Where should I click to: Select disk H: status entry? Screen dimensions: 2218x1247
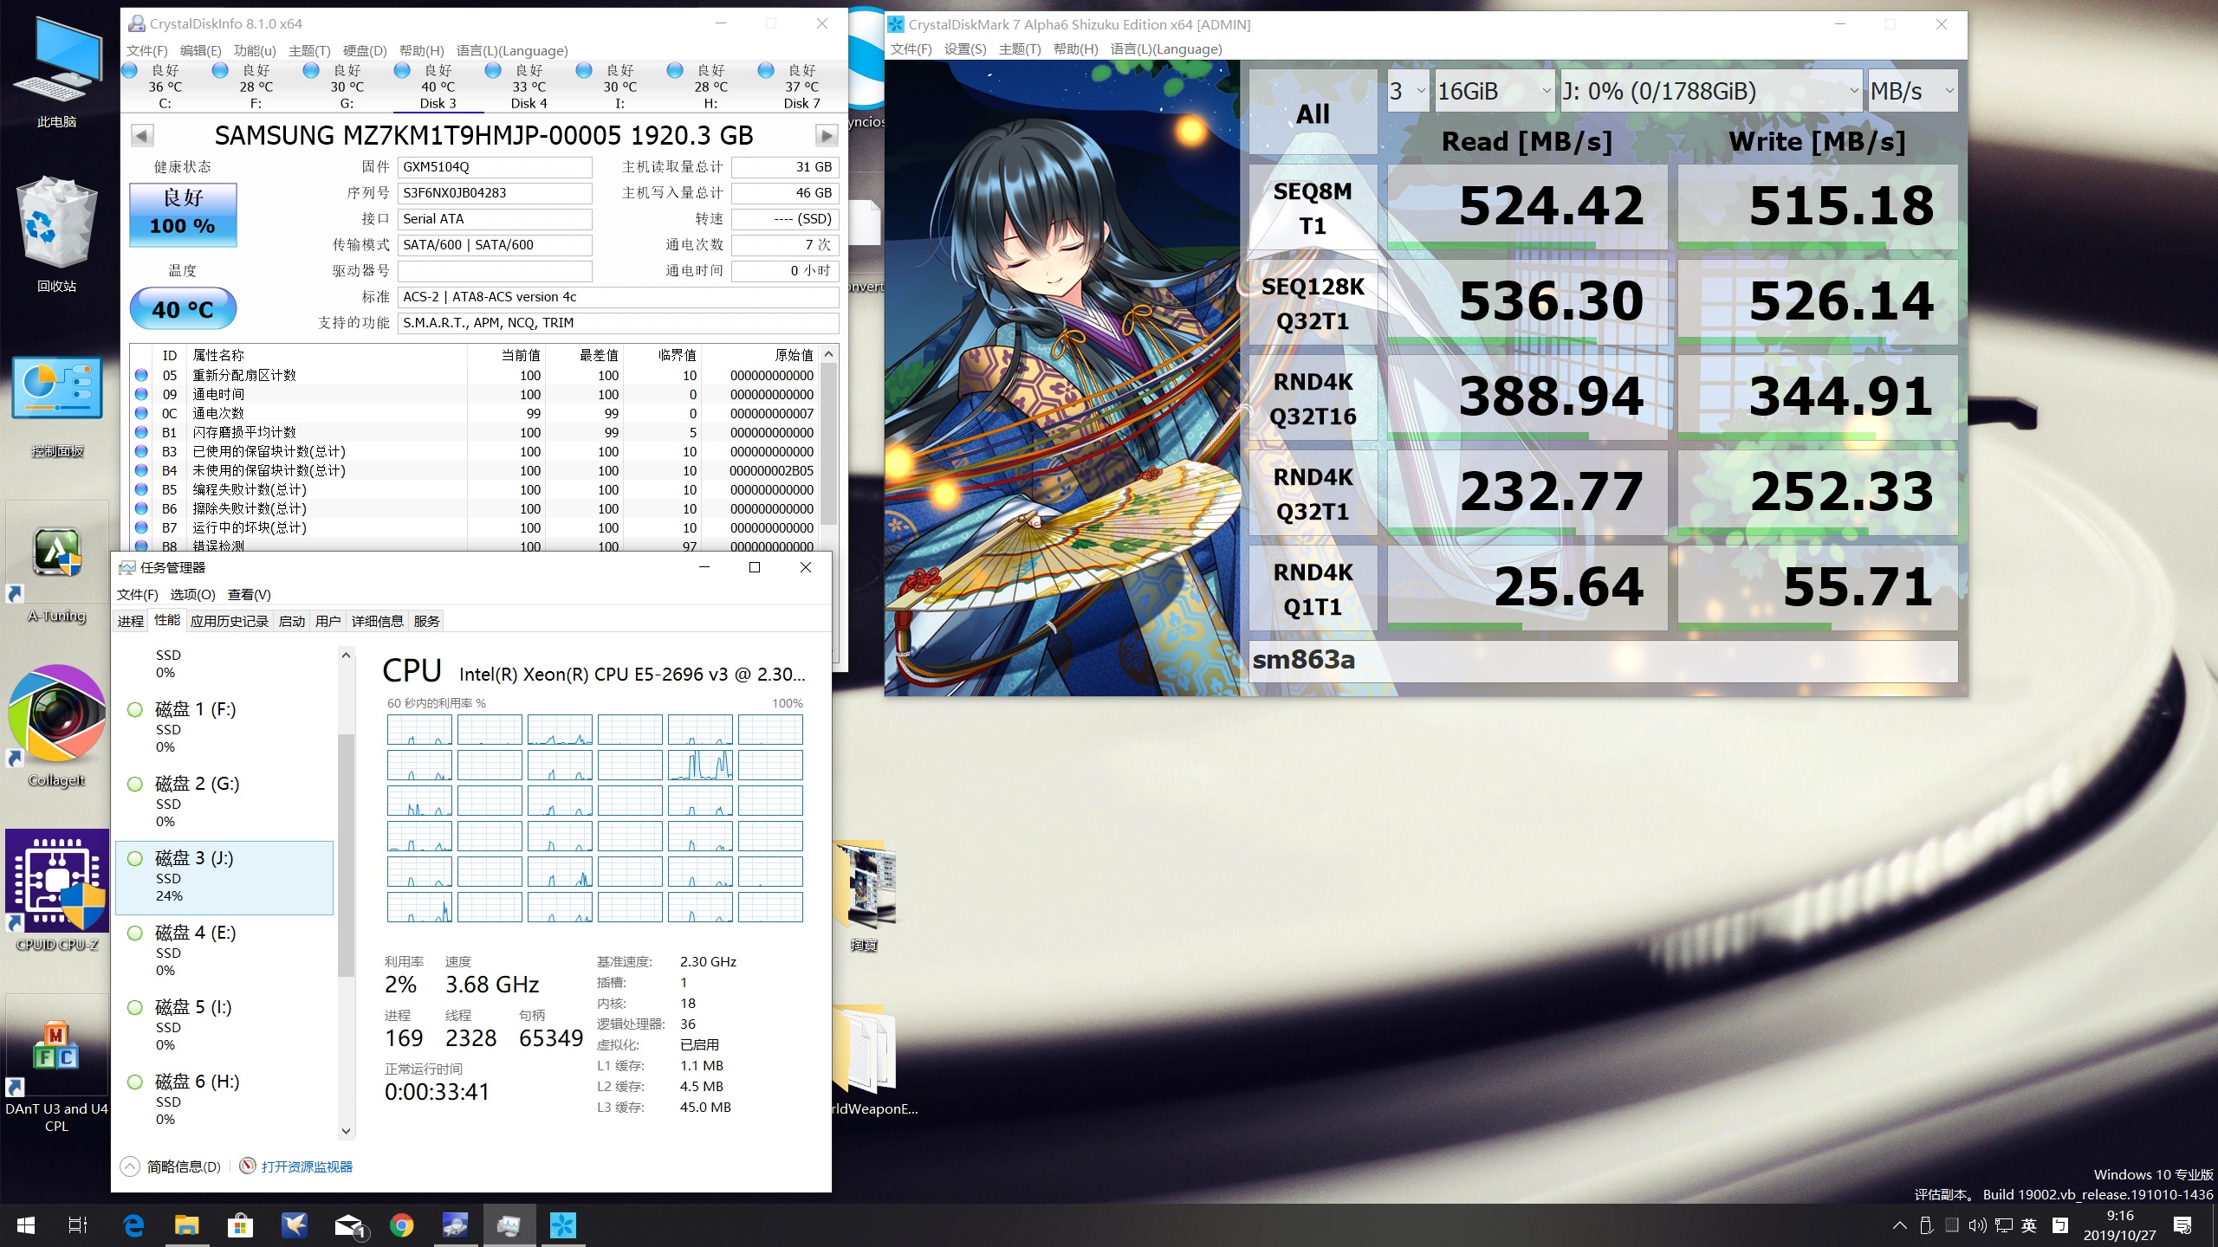coord(710,87)
